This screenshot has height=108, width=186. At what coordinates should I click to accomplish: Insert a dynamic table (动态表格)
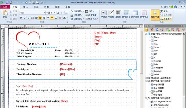click(x=135, y=15)
